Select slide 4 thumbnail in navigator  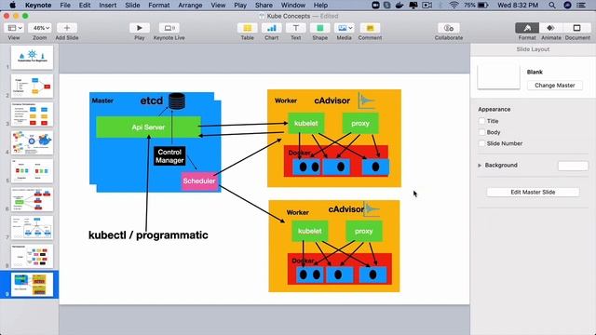point(32,142)
